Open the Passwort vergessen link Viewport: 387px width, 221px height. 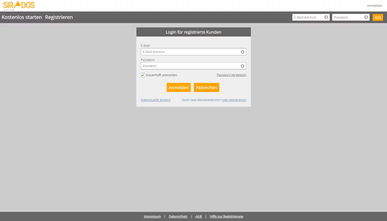pyautogui.click(x=231, y=75)
